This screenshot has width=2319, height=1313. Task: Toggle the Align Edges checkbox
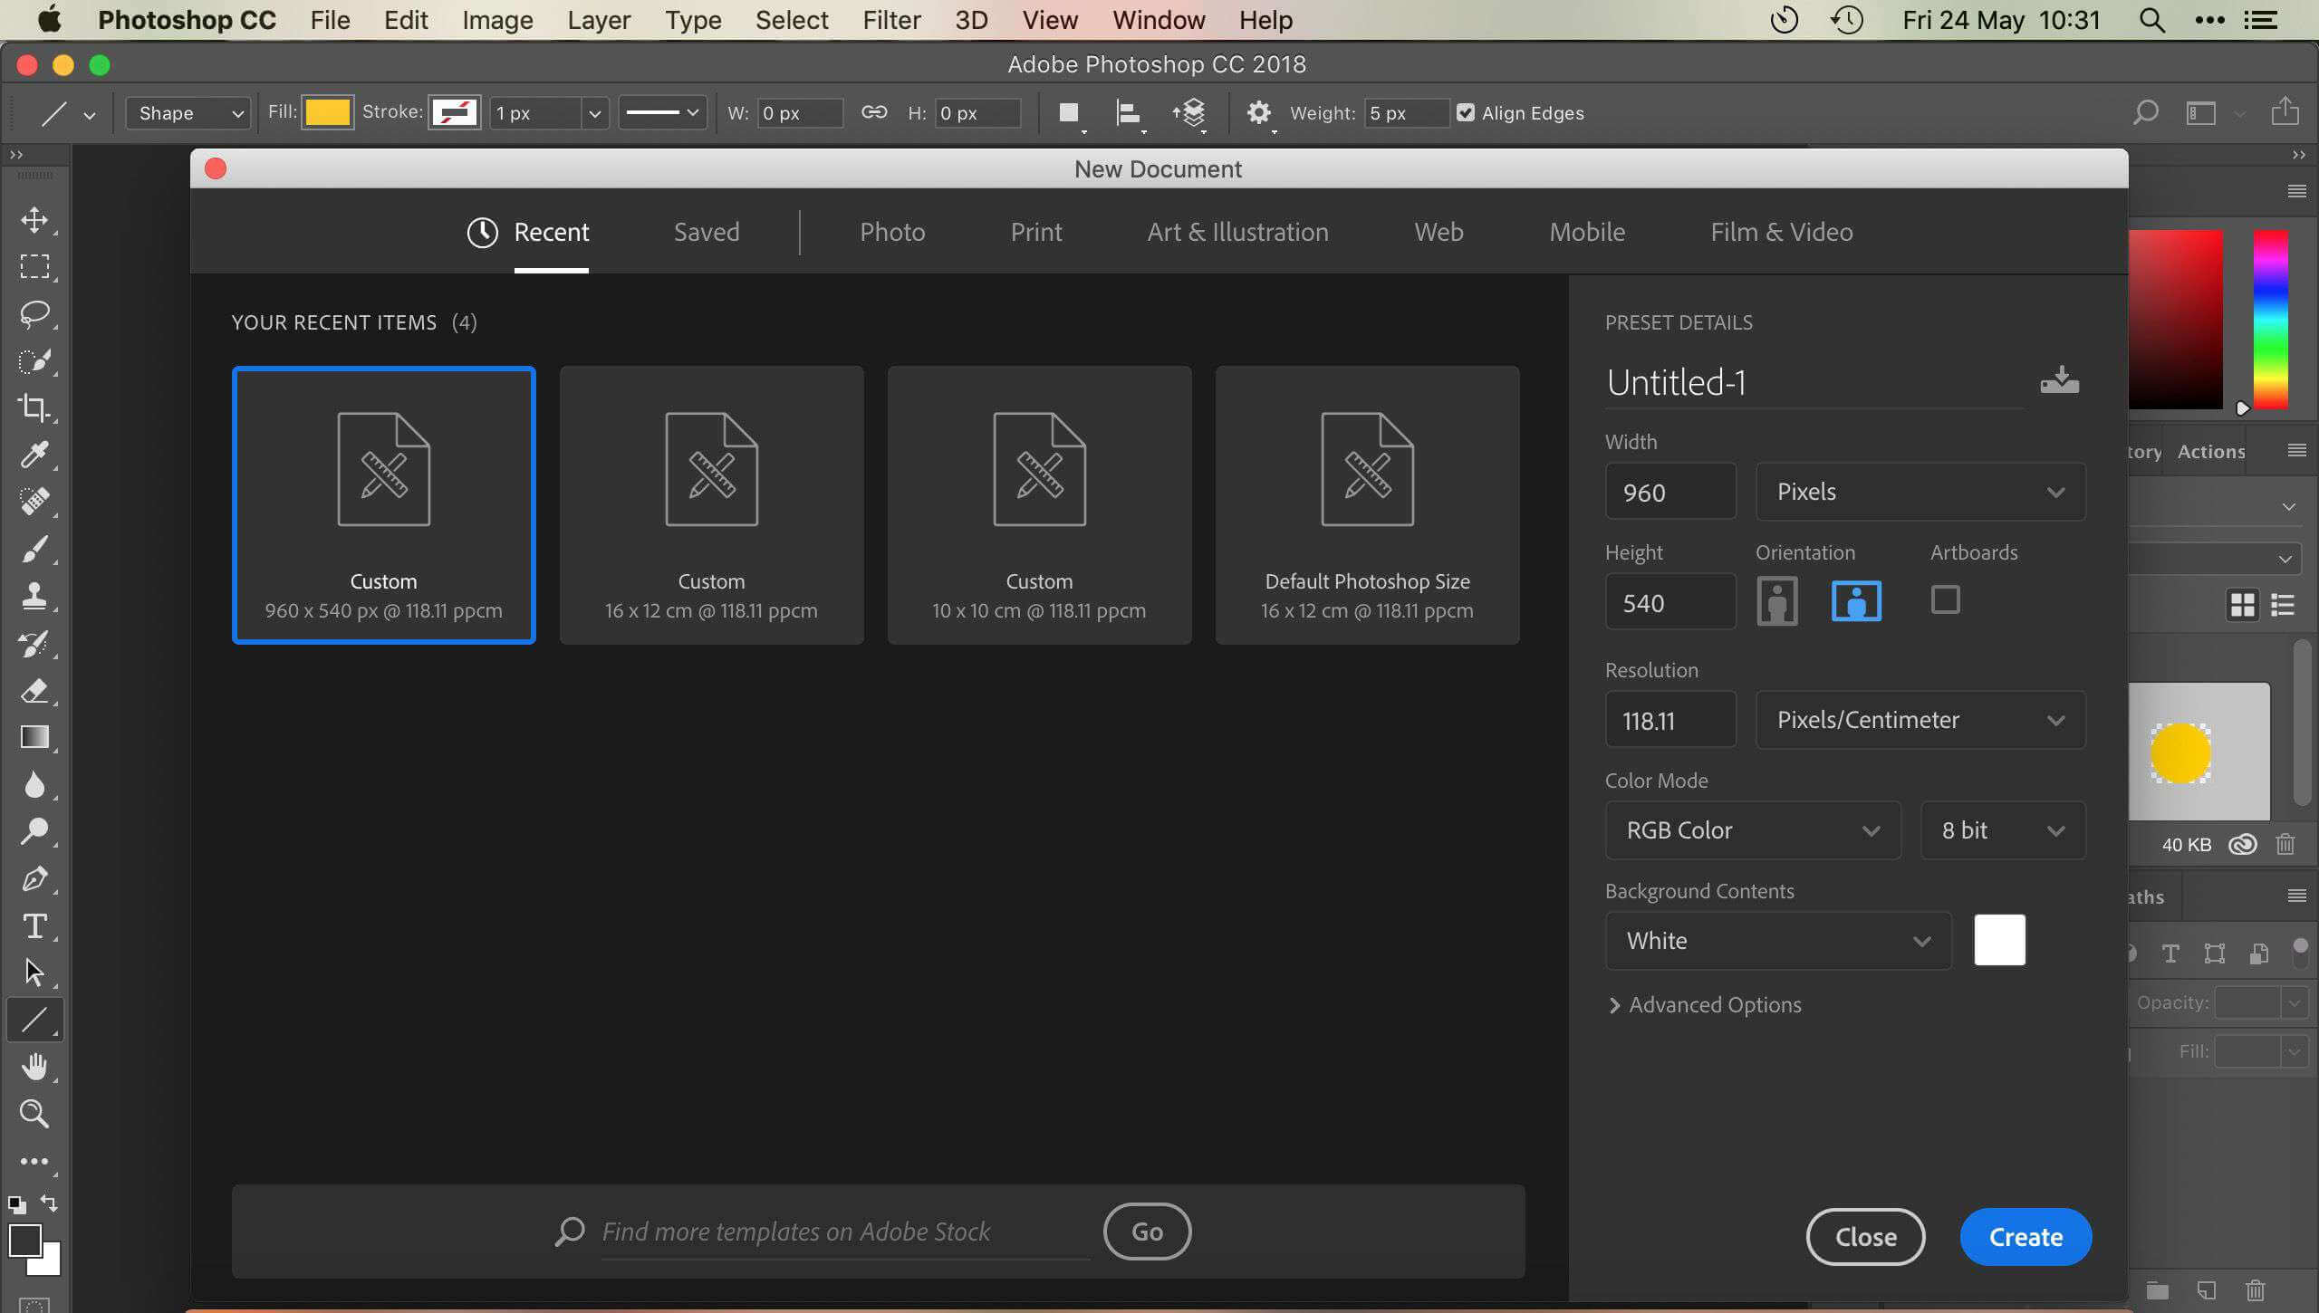1466,111
